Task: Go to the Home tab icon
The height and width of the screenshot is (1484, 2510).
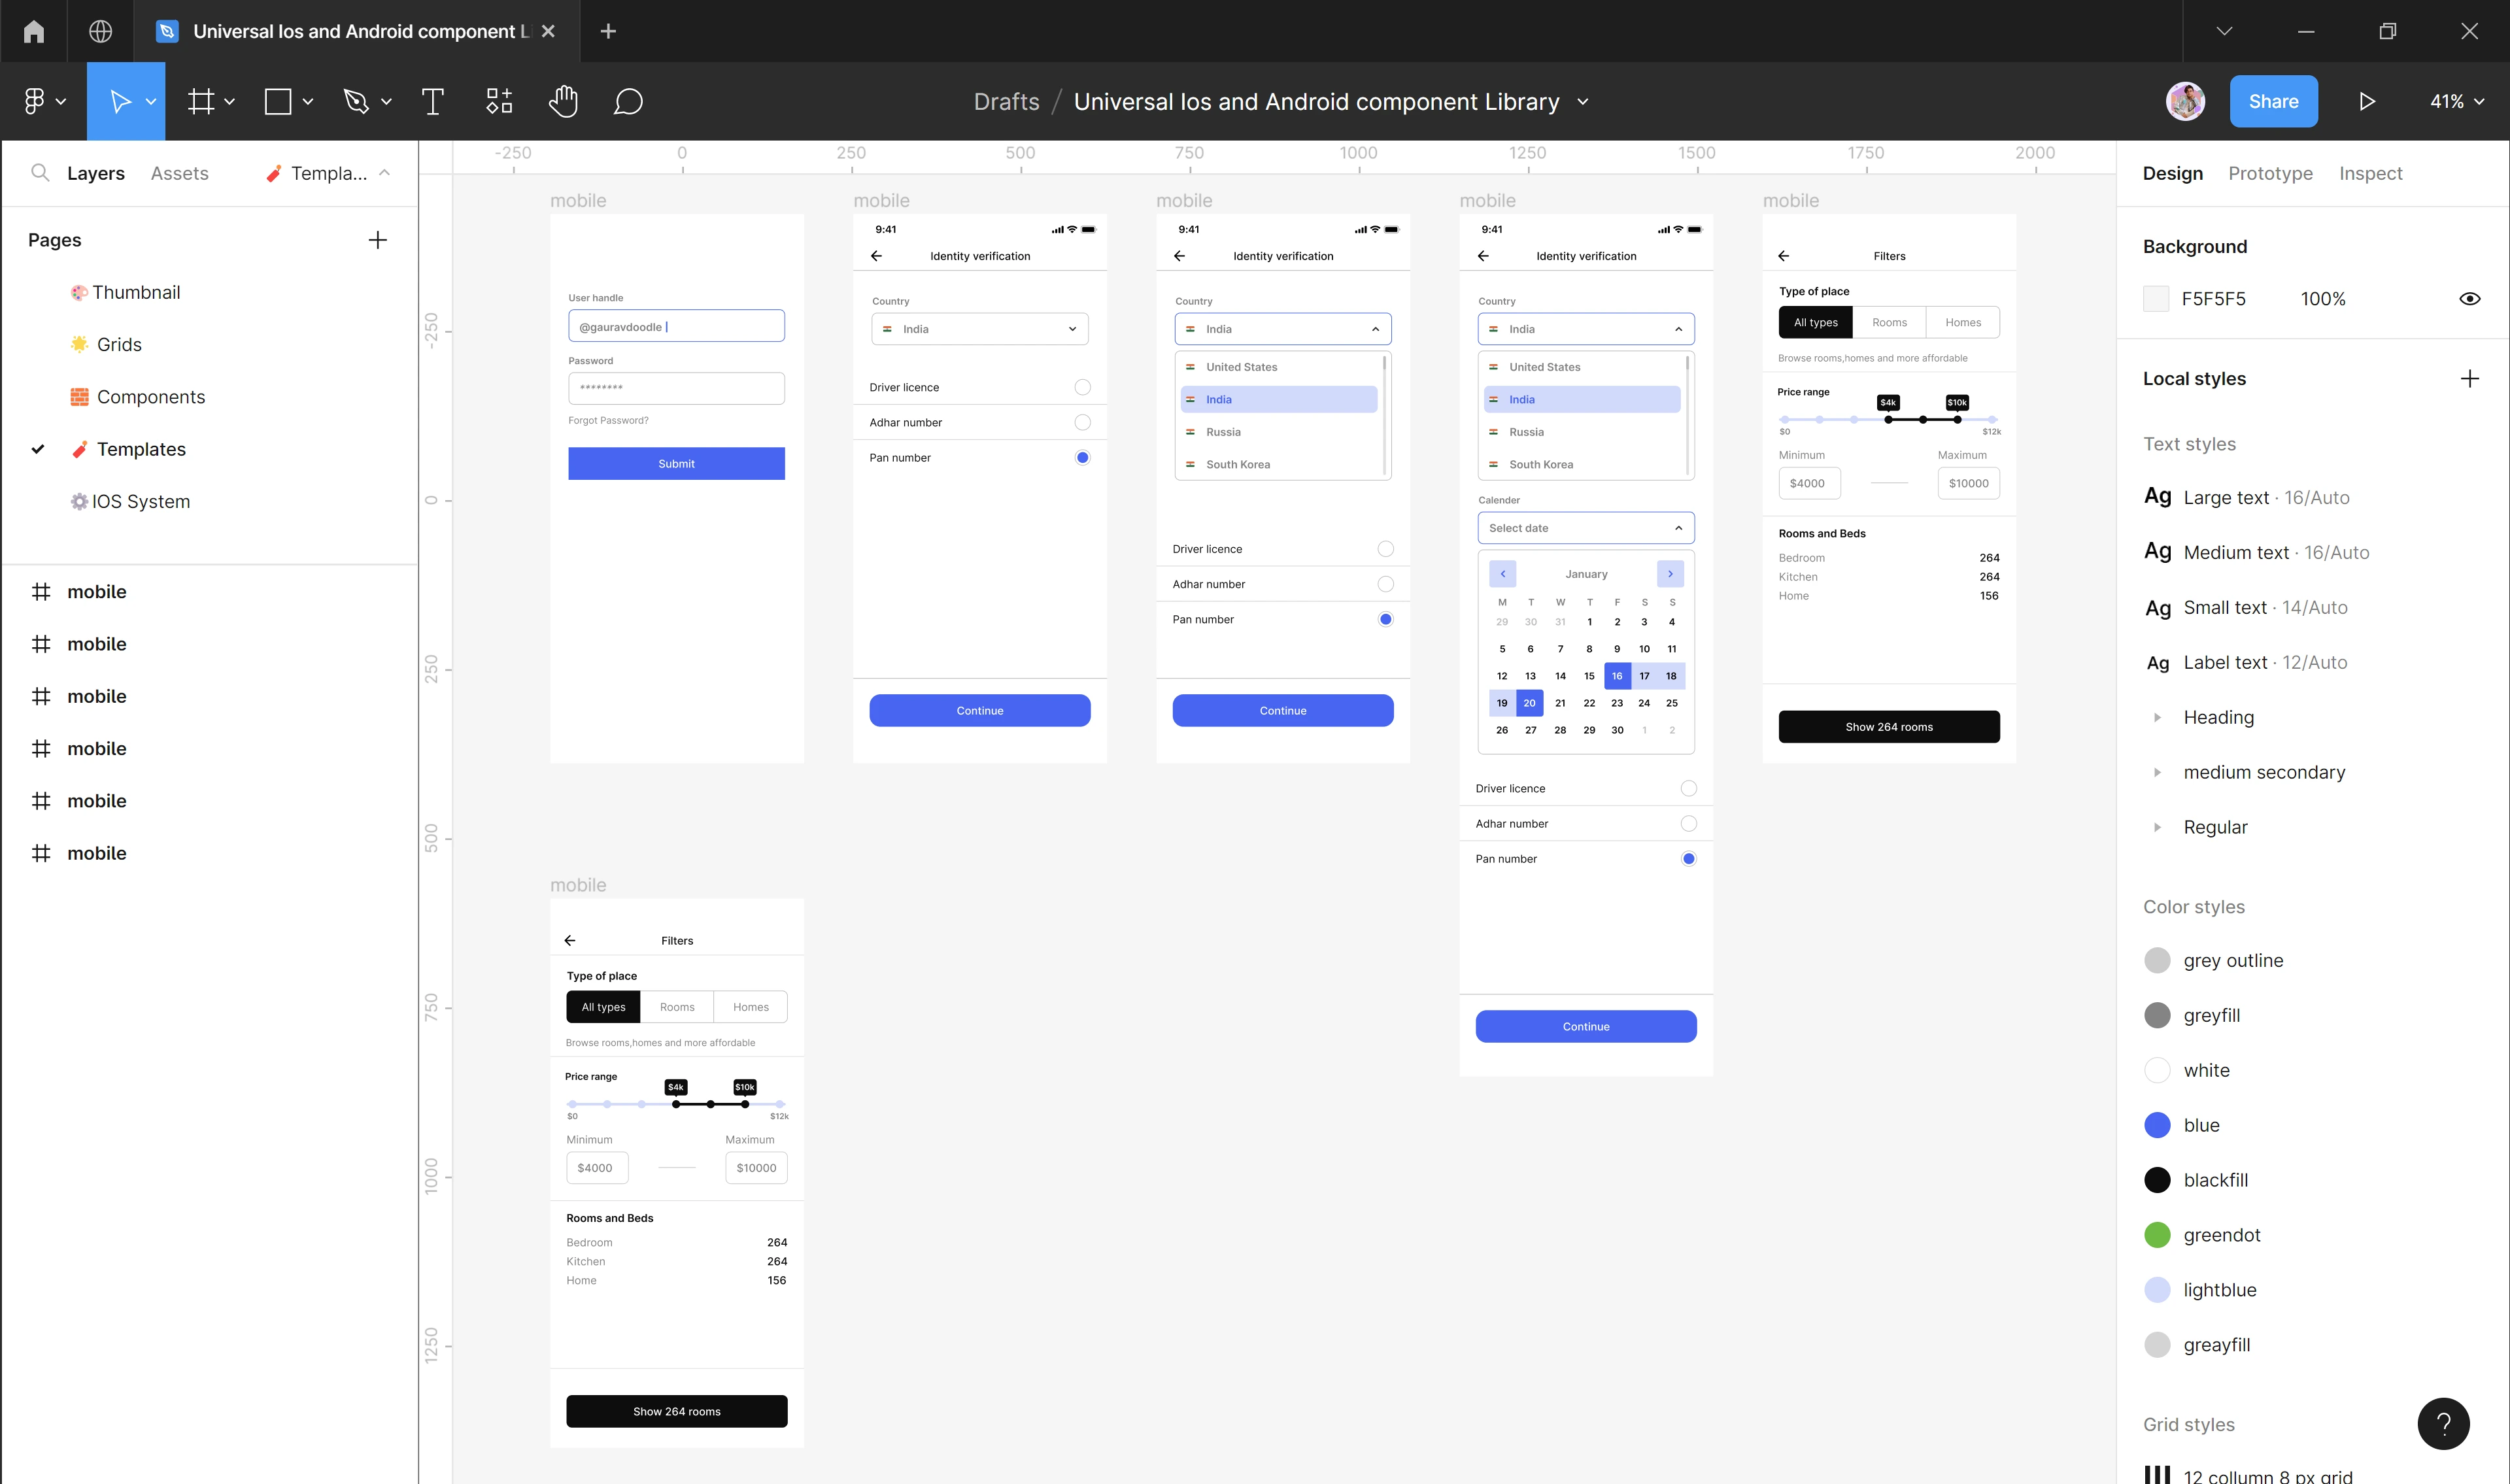Action: click(x=34, y=31)
